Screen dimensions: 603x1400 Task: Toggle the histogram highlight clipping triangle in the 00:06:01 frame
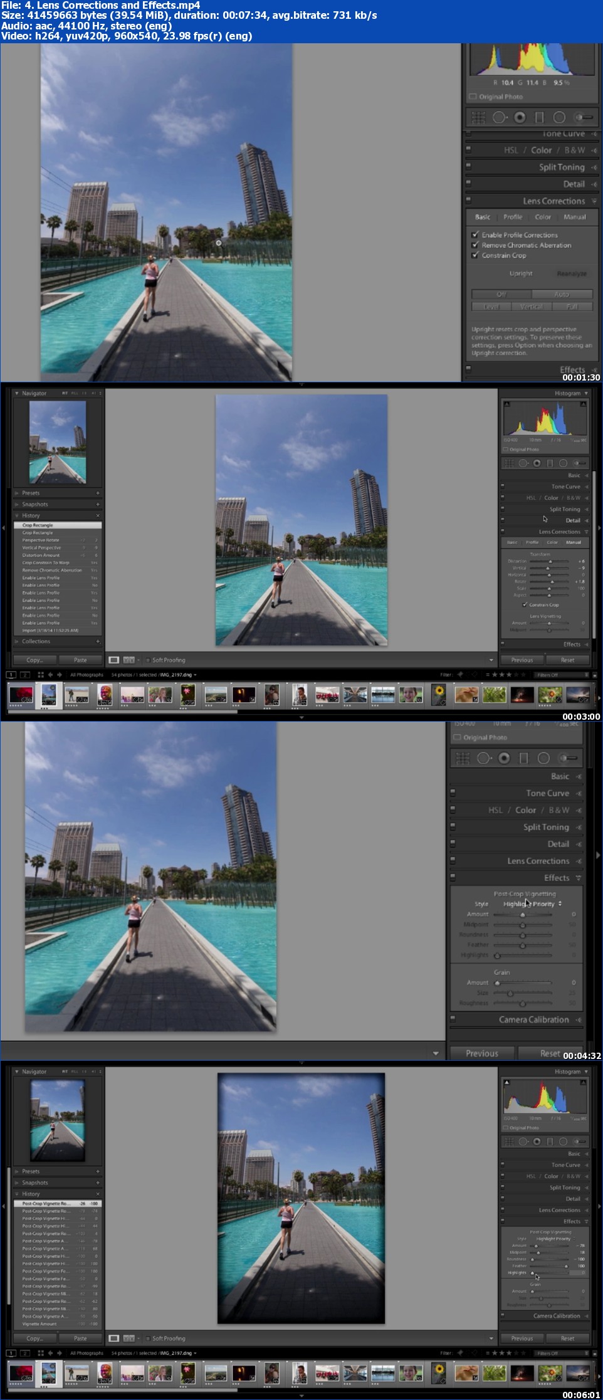(584, 1082)
